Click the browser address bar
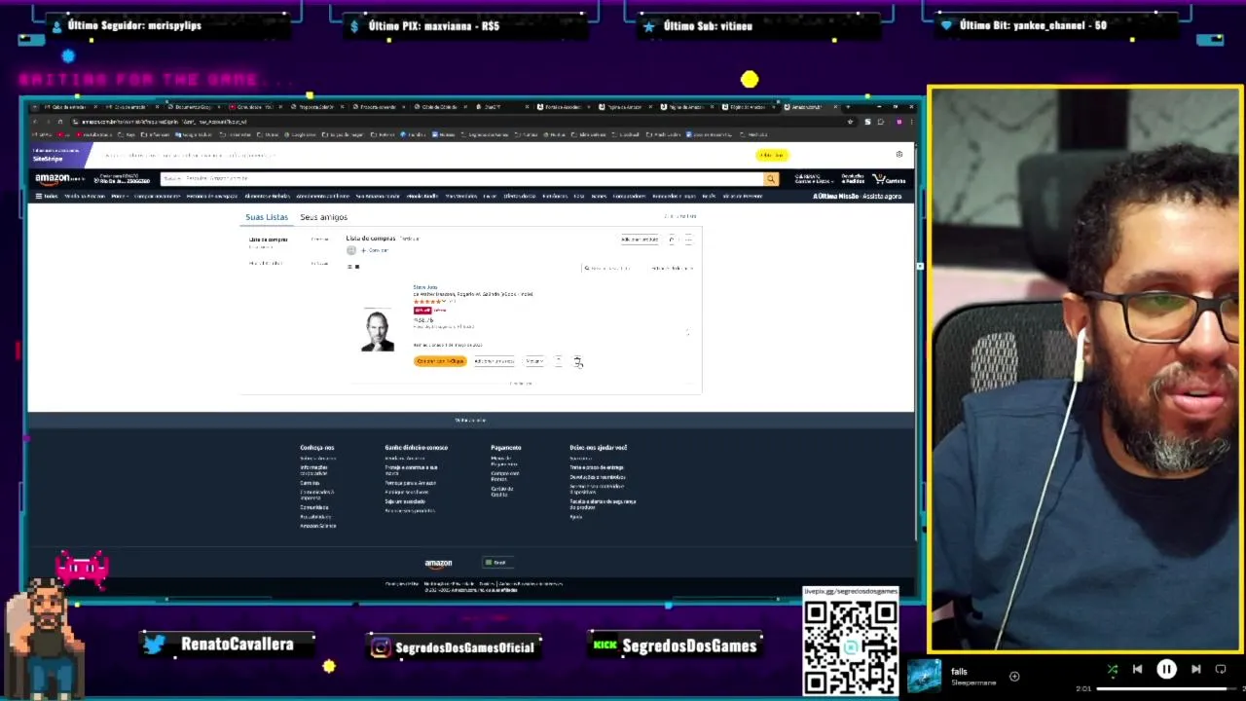 [458, 122]
